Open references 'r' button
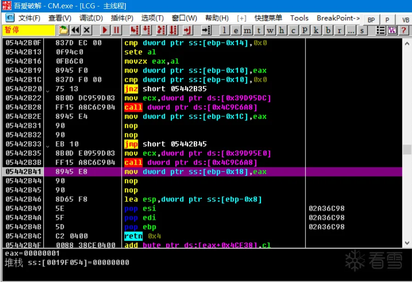The width and height of the screenshot is (412, 282). (x=339, y=30)
